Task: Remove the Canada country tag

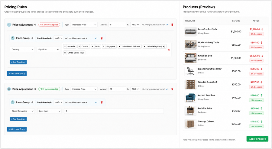Action: click(x=79, y=47)
